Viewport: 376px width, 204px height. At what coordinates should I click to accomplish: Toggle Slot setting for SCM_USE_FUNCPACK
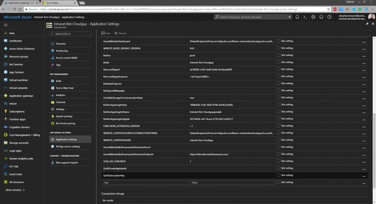pyautogui.click(x=278, y=161)
